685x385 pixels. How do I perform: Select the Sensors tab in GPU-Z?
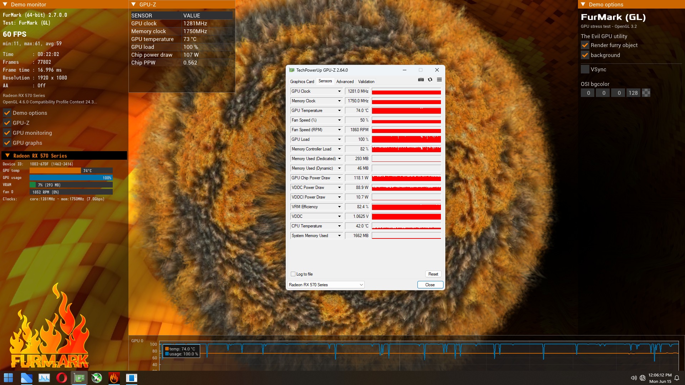click(325, 81)
